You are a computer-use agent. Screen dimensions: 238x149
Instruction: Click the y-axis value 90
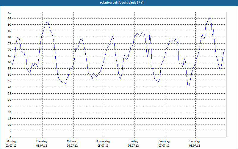click(x=10, y=25)
